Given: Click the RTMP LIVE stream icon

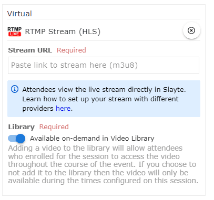Looking at the screenshot, I should (x=14, y=31).
